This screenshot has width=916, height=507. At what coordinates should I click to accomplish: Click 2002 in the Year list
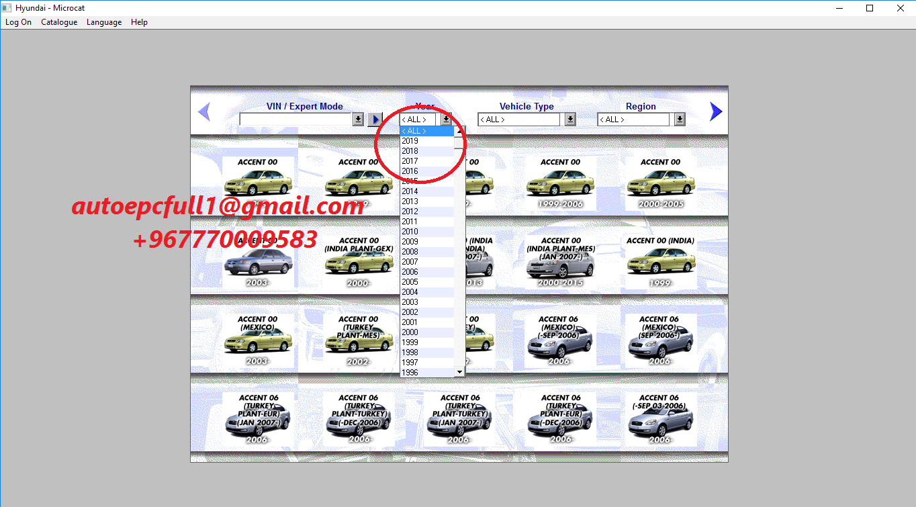[427, 312]
